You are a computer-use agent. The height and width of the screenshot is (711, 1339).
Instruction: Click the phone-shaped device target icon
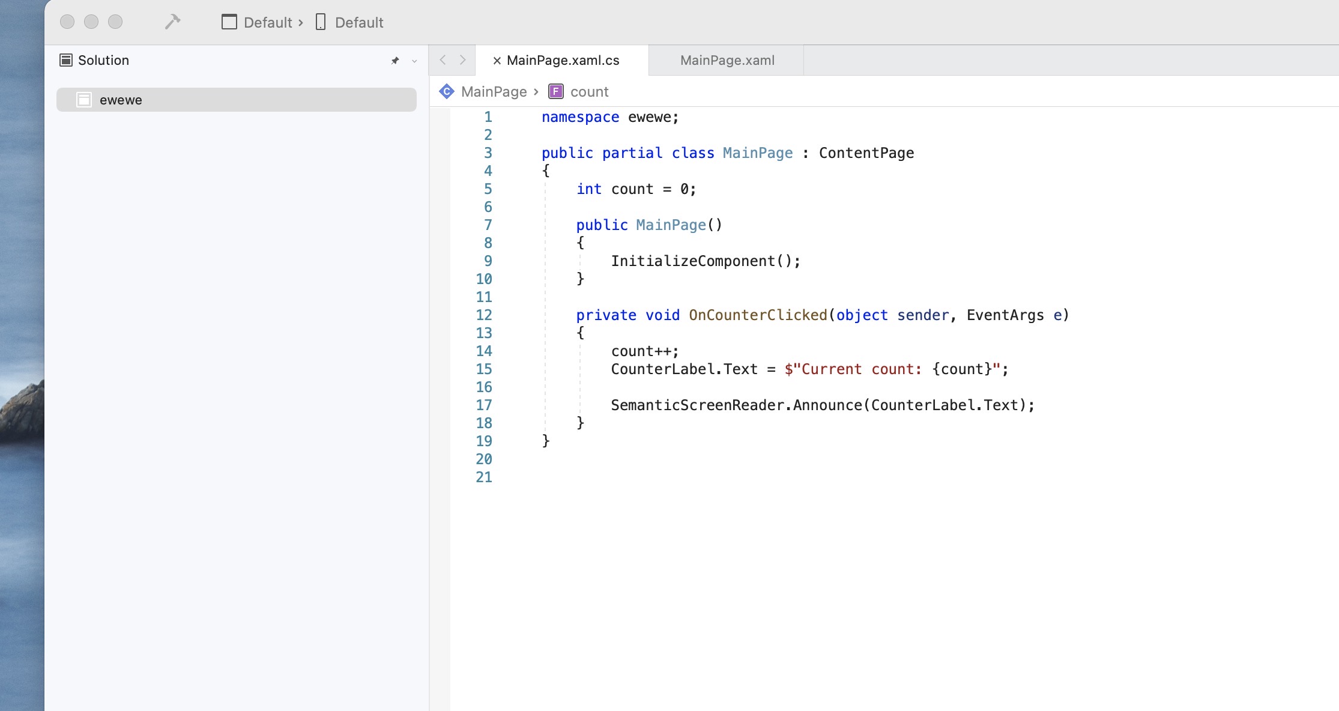pos(320,22)
